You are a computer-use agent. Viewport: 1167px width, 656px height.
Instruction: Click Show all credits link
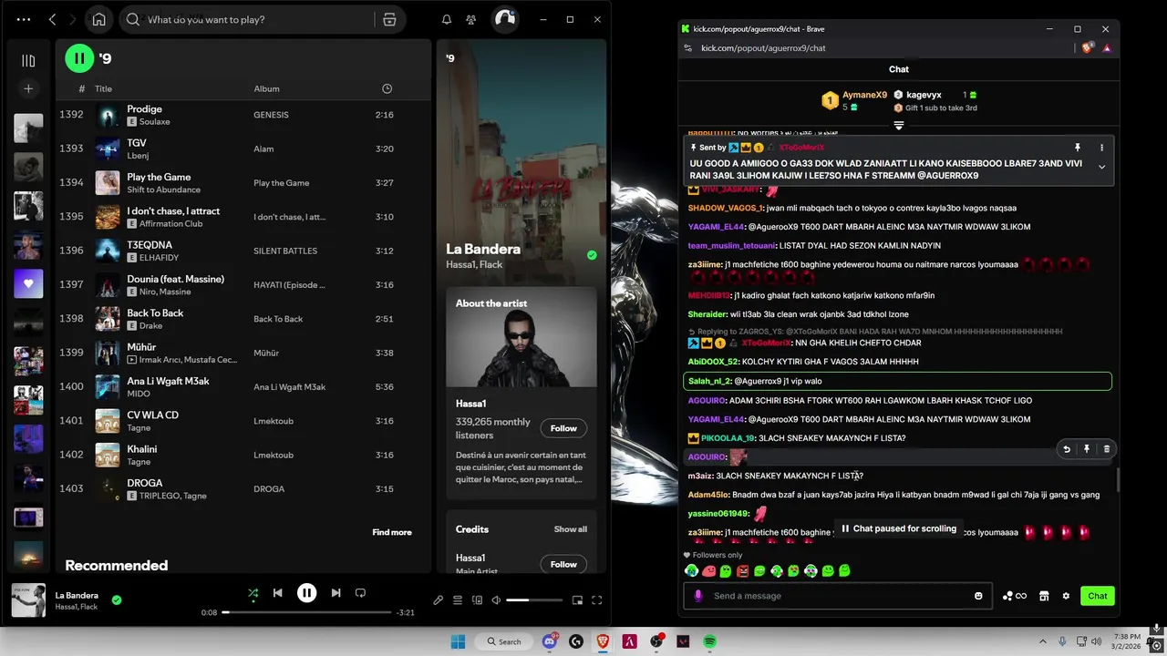571,529
